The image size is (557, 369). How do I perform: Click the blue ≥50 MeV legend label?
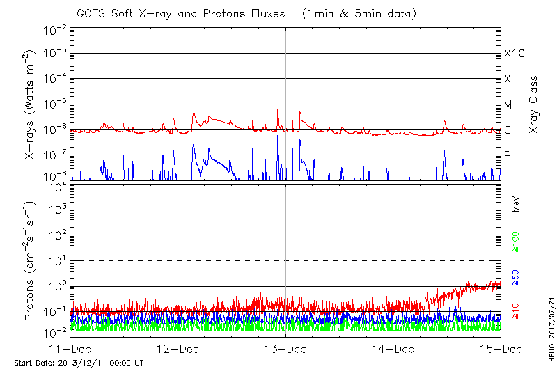tap(516, 276)
